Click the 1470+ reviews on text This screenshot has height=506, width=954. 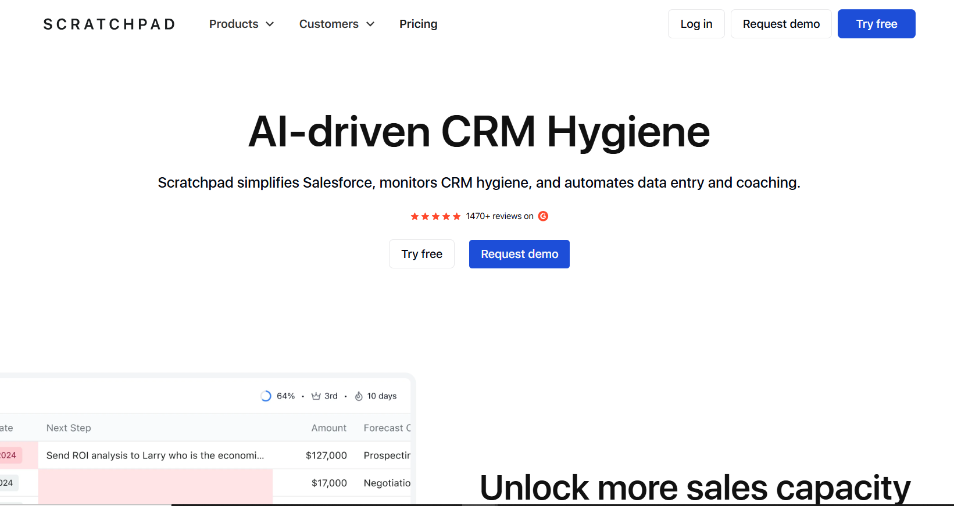(499, 216)
